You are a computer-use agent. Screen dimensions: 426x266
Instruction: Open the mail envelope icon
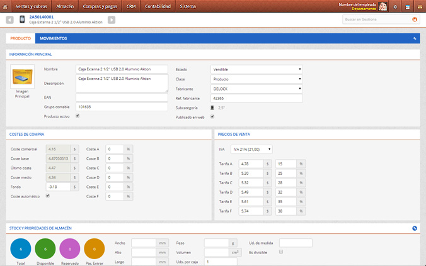coord(419,6)
